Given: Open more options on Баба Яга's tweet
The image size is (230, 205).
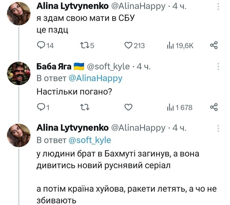Looking at the screenshot, I should 218,67.
